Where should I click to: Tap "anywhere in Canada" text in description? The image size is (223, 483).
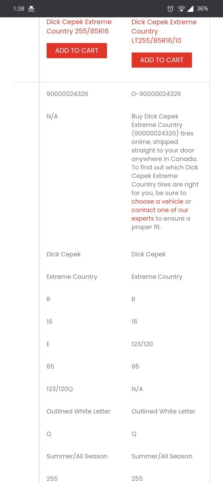coord(164,159)
